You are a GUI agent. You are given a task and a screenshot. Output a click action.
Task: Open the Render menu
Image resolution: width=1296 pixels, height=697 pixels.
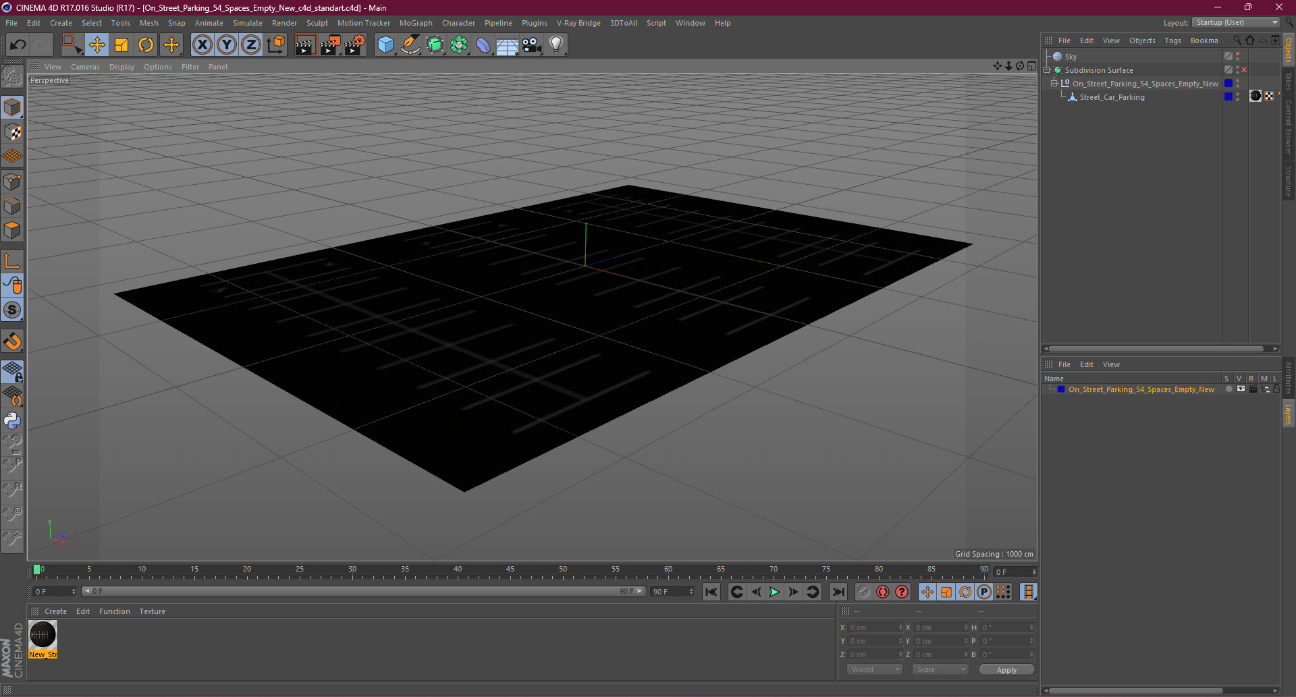coord(284,23)
